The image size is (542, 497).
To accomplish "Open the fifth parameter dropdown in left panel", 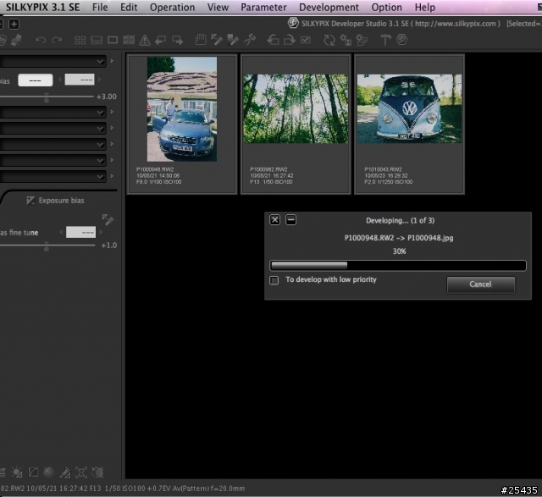I will pyautogui.click(x=53, y=160).
